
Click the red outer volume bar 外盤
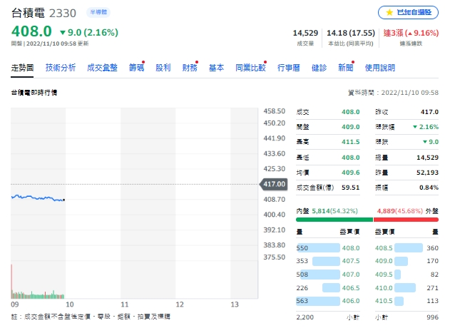tap(406, 220)
